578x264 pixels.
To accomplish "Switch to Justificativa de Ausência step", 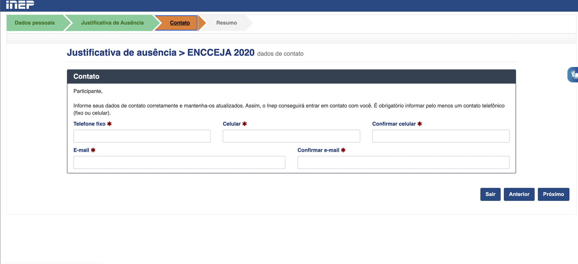I will [x=112, y=23].
